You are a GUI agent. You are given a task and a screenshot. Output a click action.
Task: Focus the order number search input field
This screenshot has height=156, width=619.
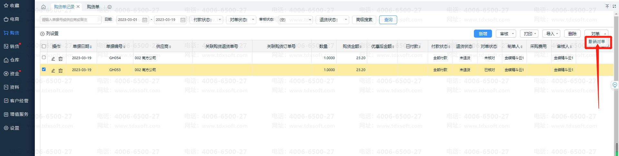70,20
